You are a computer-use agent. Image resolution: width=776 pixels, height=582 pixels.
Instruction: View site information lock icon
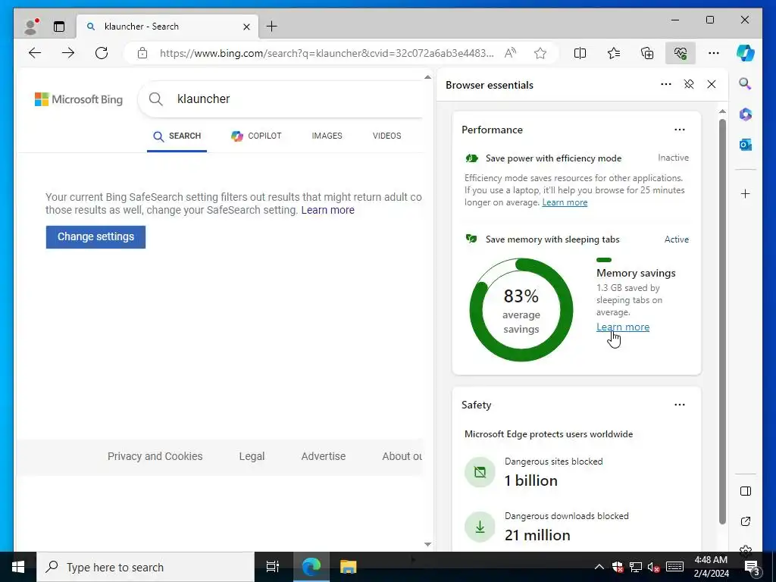(142, 53)
